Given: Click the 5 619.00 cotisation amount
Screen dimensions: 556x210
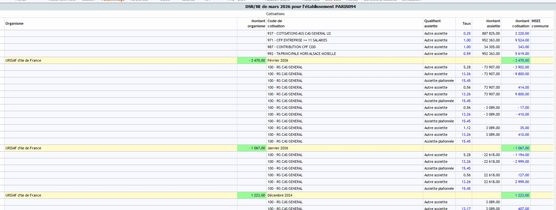Looking at the screenshot, I should (522, 54).
